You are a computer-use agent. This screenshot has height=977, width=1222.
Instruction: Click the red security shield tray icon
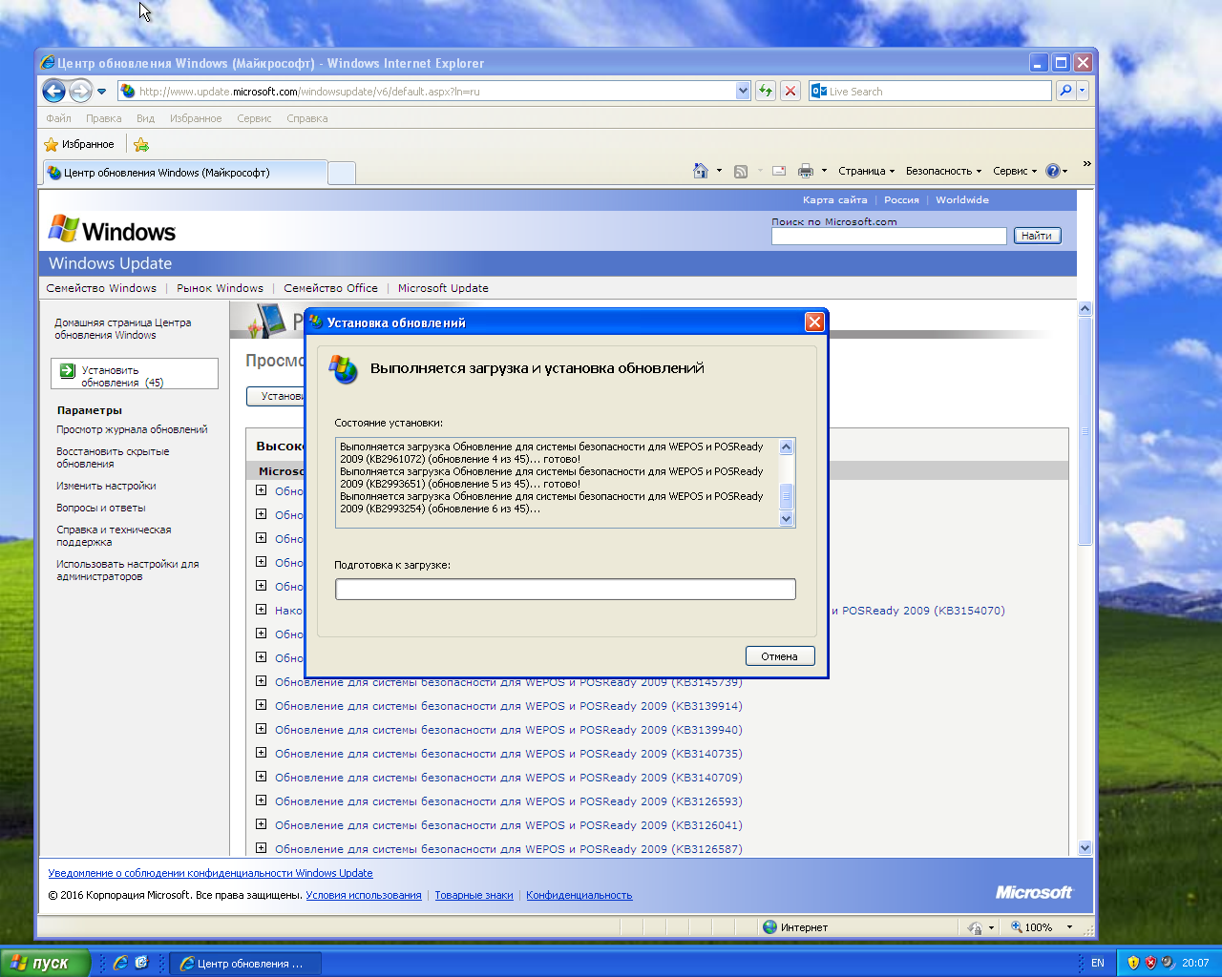pyautogui.click(x=1150, y=964)
